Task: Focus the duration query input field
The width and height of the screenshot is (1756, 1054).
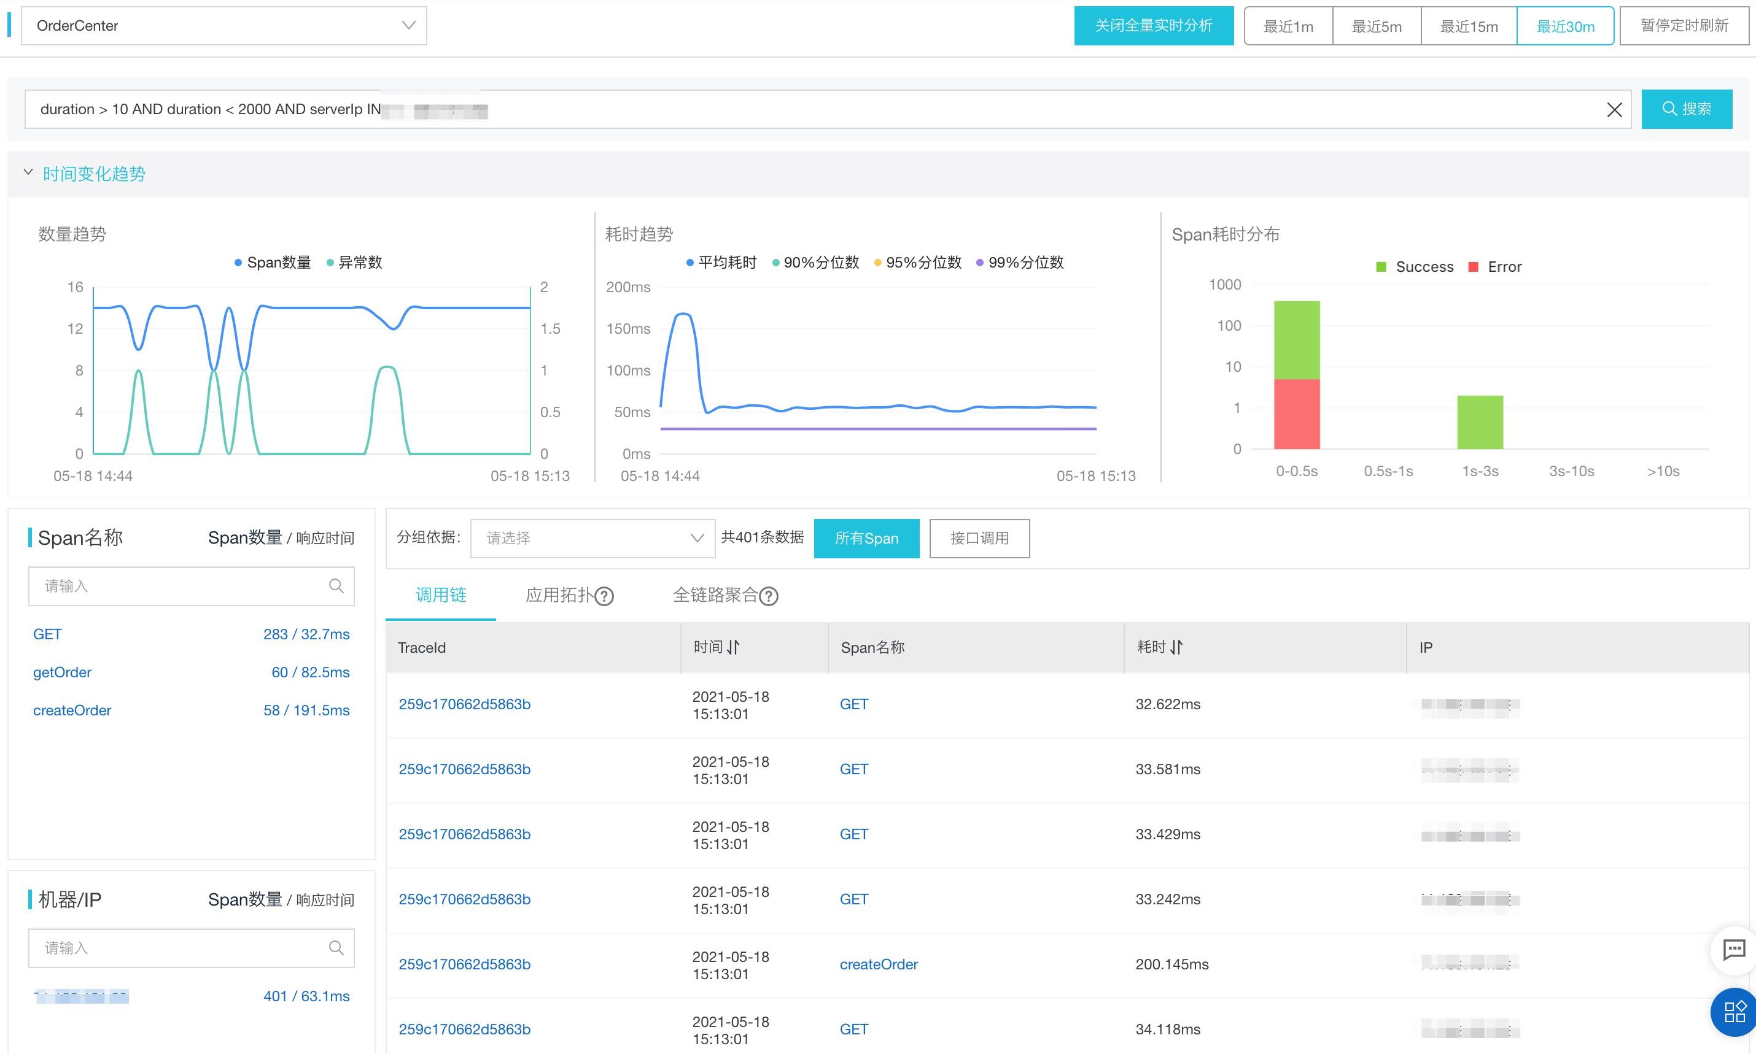Action: pyautogui.click(x=828, y=109)
